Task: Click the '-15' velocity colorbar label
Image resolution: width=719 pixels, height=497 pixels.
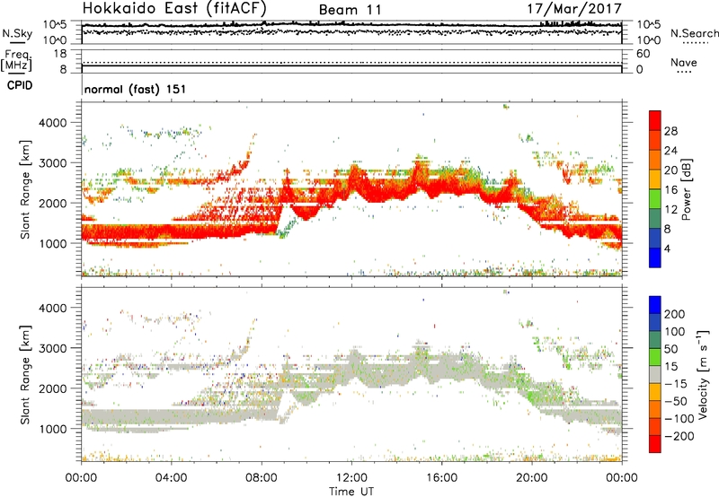Action: pos(676,384)
